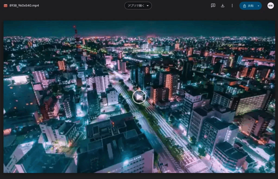The height and width of the screenshot is (179, 278).
Task: Click the red video file icon
Action: click(5, 6)
